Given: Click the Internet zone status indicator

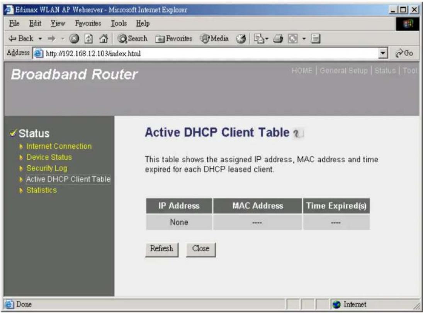Looking at the screenshot, I should (350, 305).
